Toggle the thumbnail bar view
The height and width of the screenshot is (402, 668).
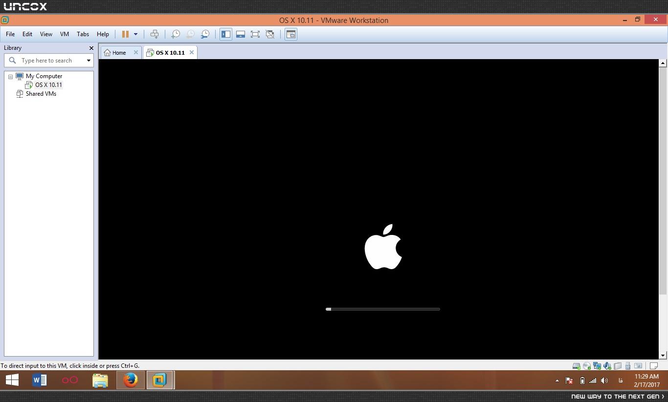pos(241,34)
